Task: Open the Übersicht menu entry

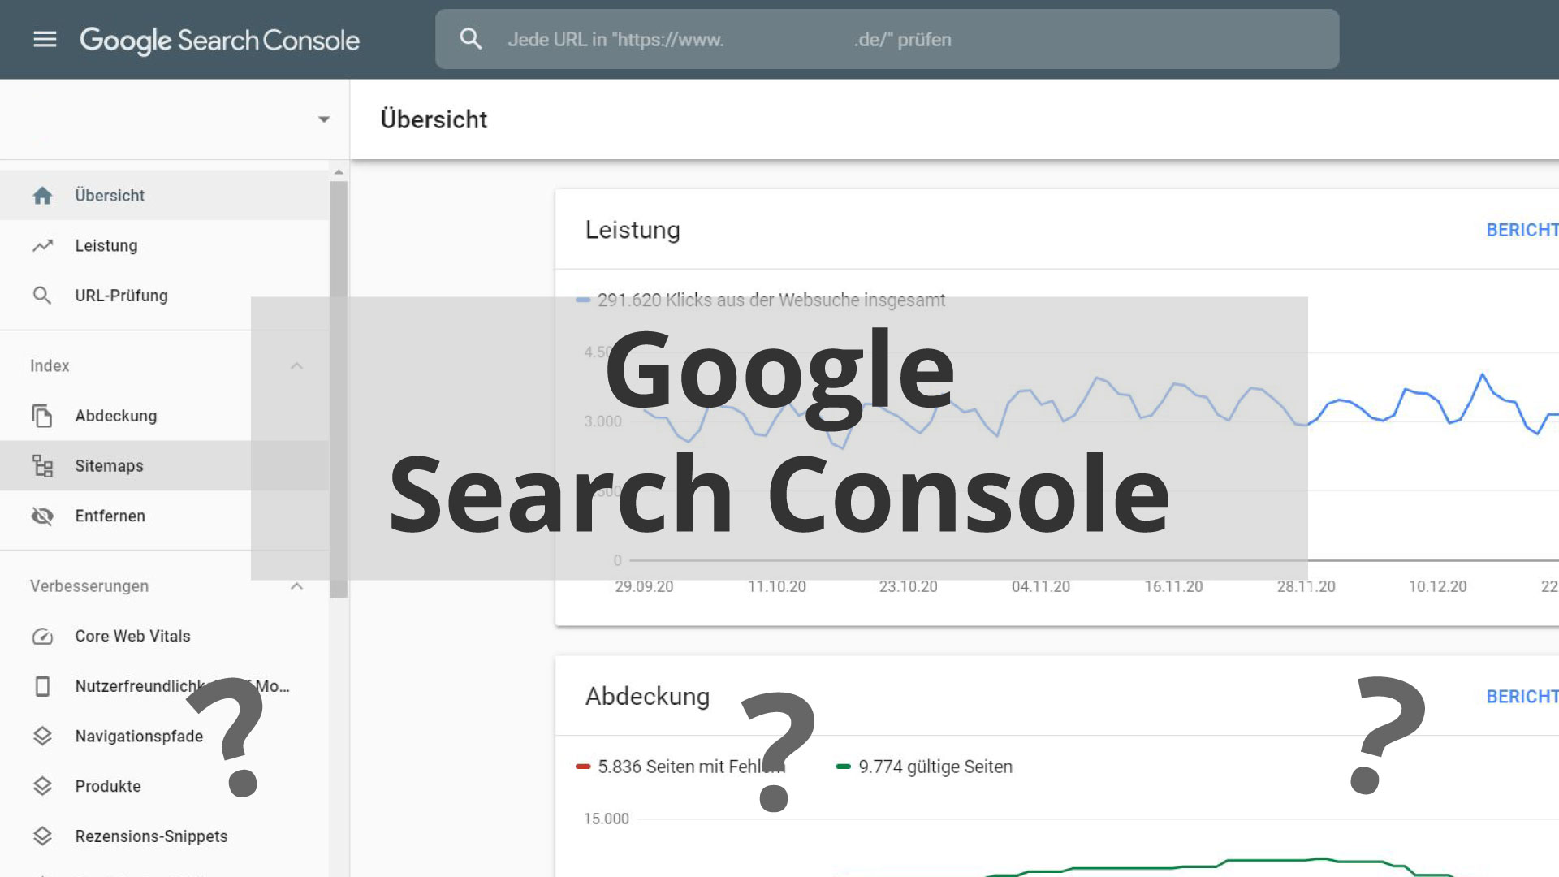Action: (164, 196)
